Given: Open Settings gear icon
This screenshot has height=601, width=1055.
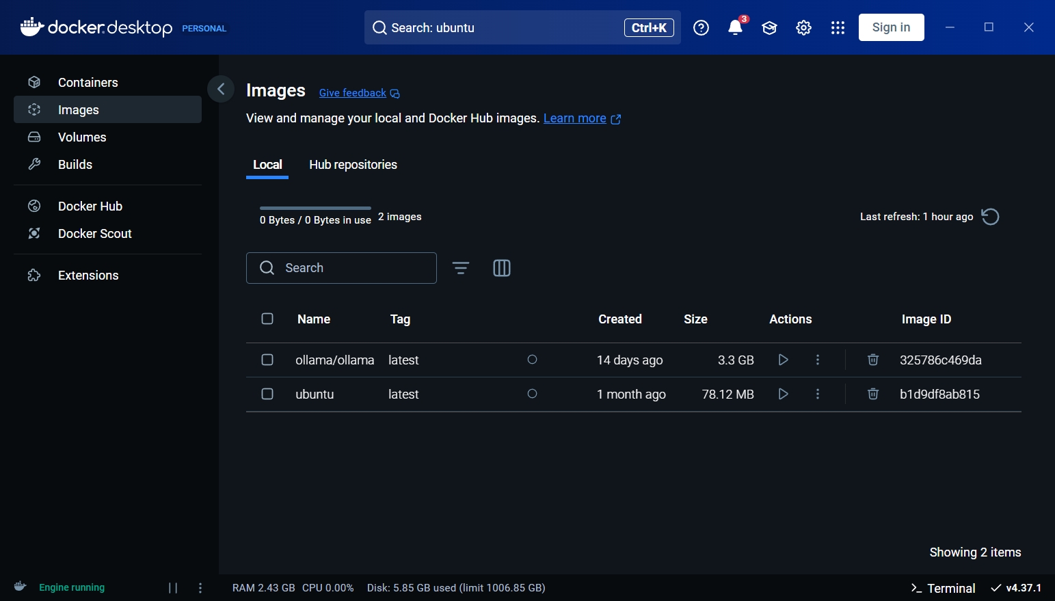Looking at the screenshot, I should [803, 27].
